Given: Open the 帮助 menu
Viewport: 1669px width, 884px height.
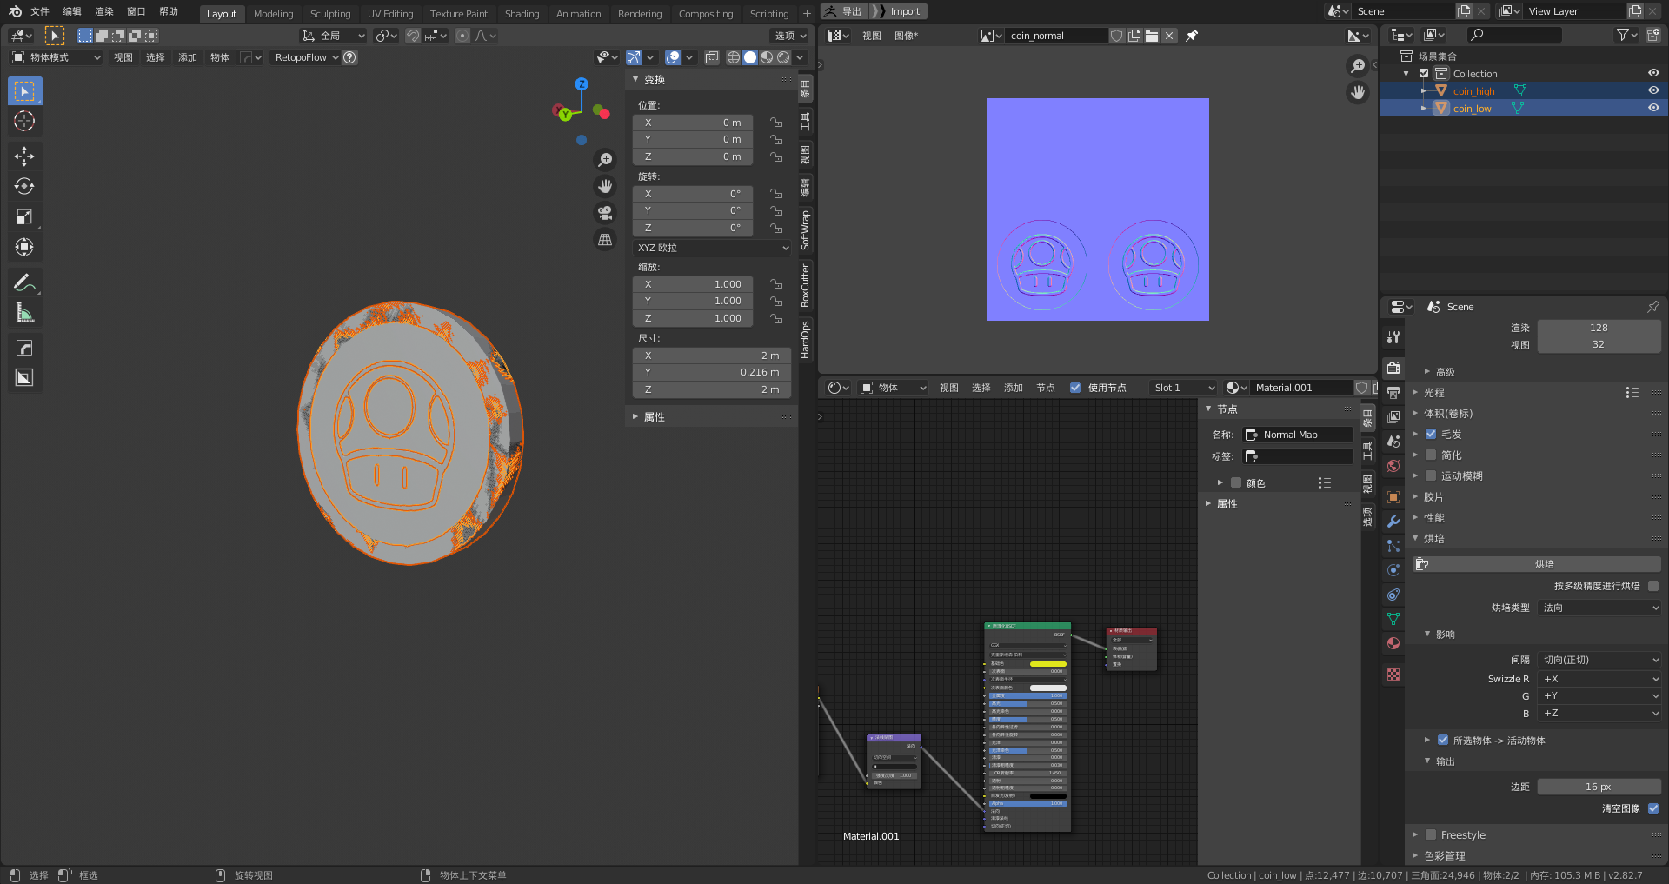Looking at the screenshot, I should coord(169,11).
